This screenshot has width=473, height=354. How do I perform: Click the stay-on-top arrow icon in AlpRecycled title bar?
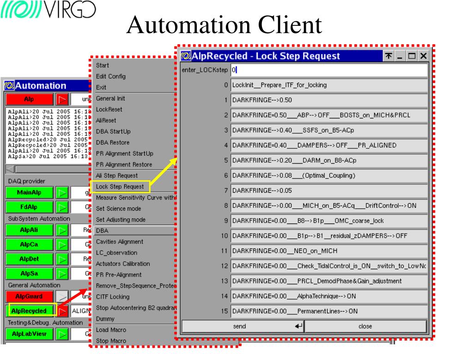(388, 56)
